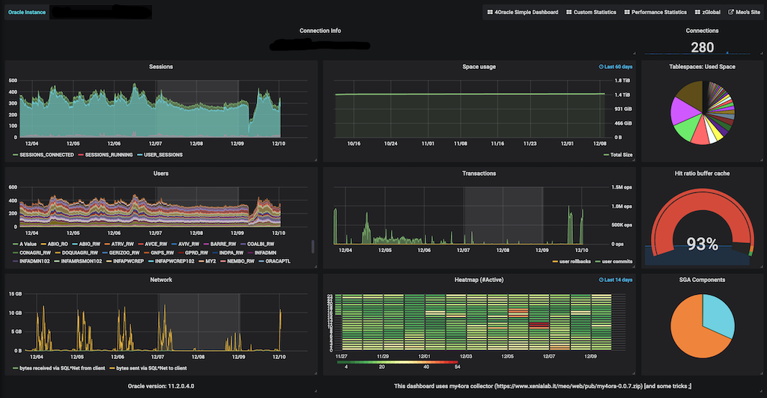Screen dimensions: 767x398
Task: Click the clock icon next to Last 60 days
Action: pos(601,67)
